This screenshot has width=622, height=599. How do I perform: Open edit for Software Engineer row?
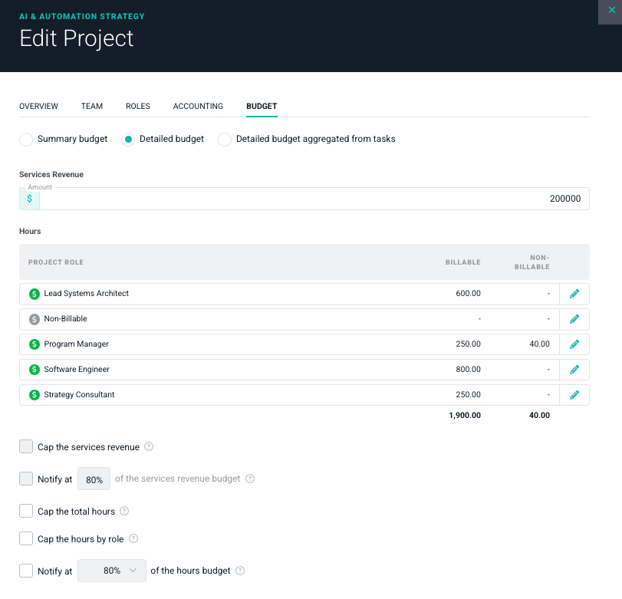pyautogui.click(x=574, y=370)
